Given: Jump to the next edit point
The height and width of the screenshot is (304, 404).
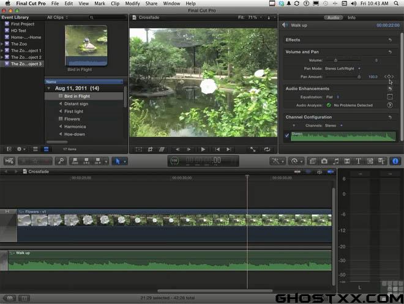Looking at the screenshot, I should [x=228, y=149].
